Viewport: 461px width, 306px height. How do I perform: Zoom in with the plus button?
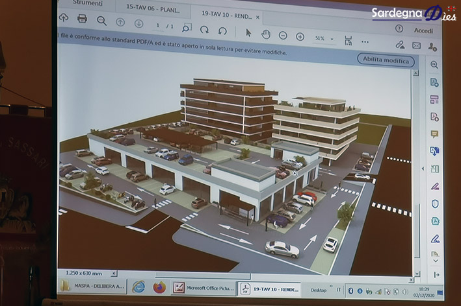(300, 37)
